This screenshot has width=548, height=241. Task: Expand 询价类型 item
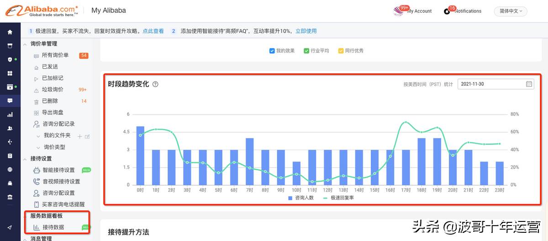coord(38,147)
